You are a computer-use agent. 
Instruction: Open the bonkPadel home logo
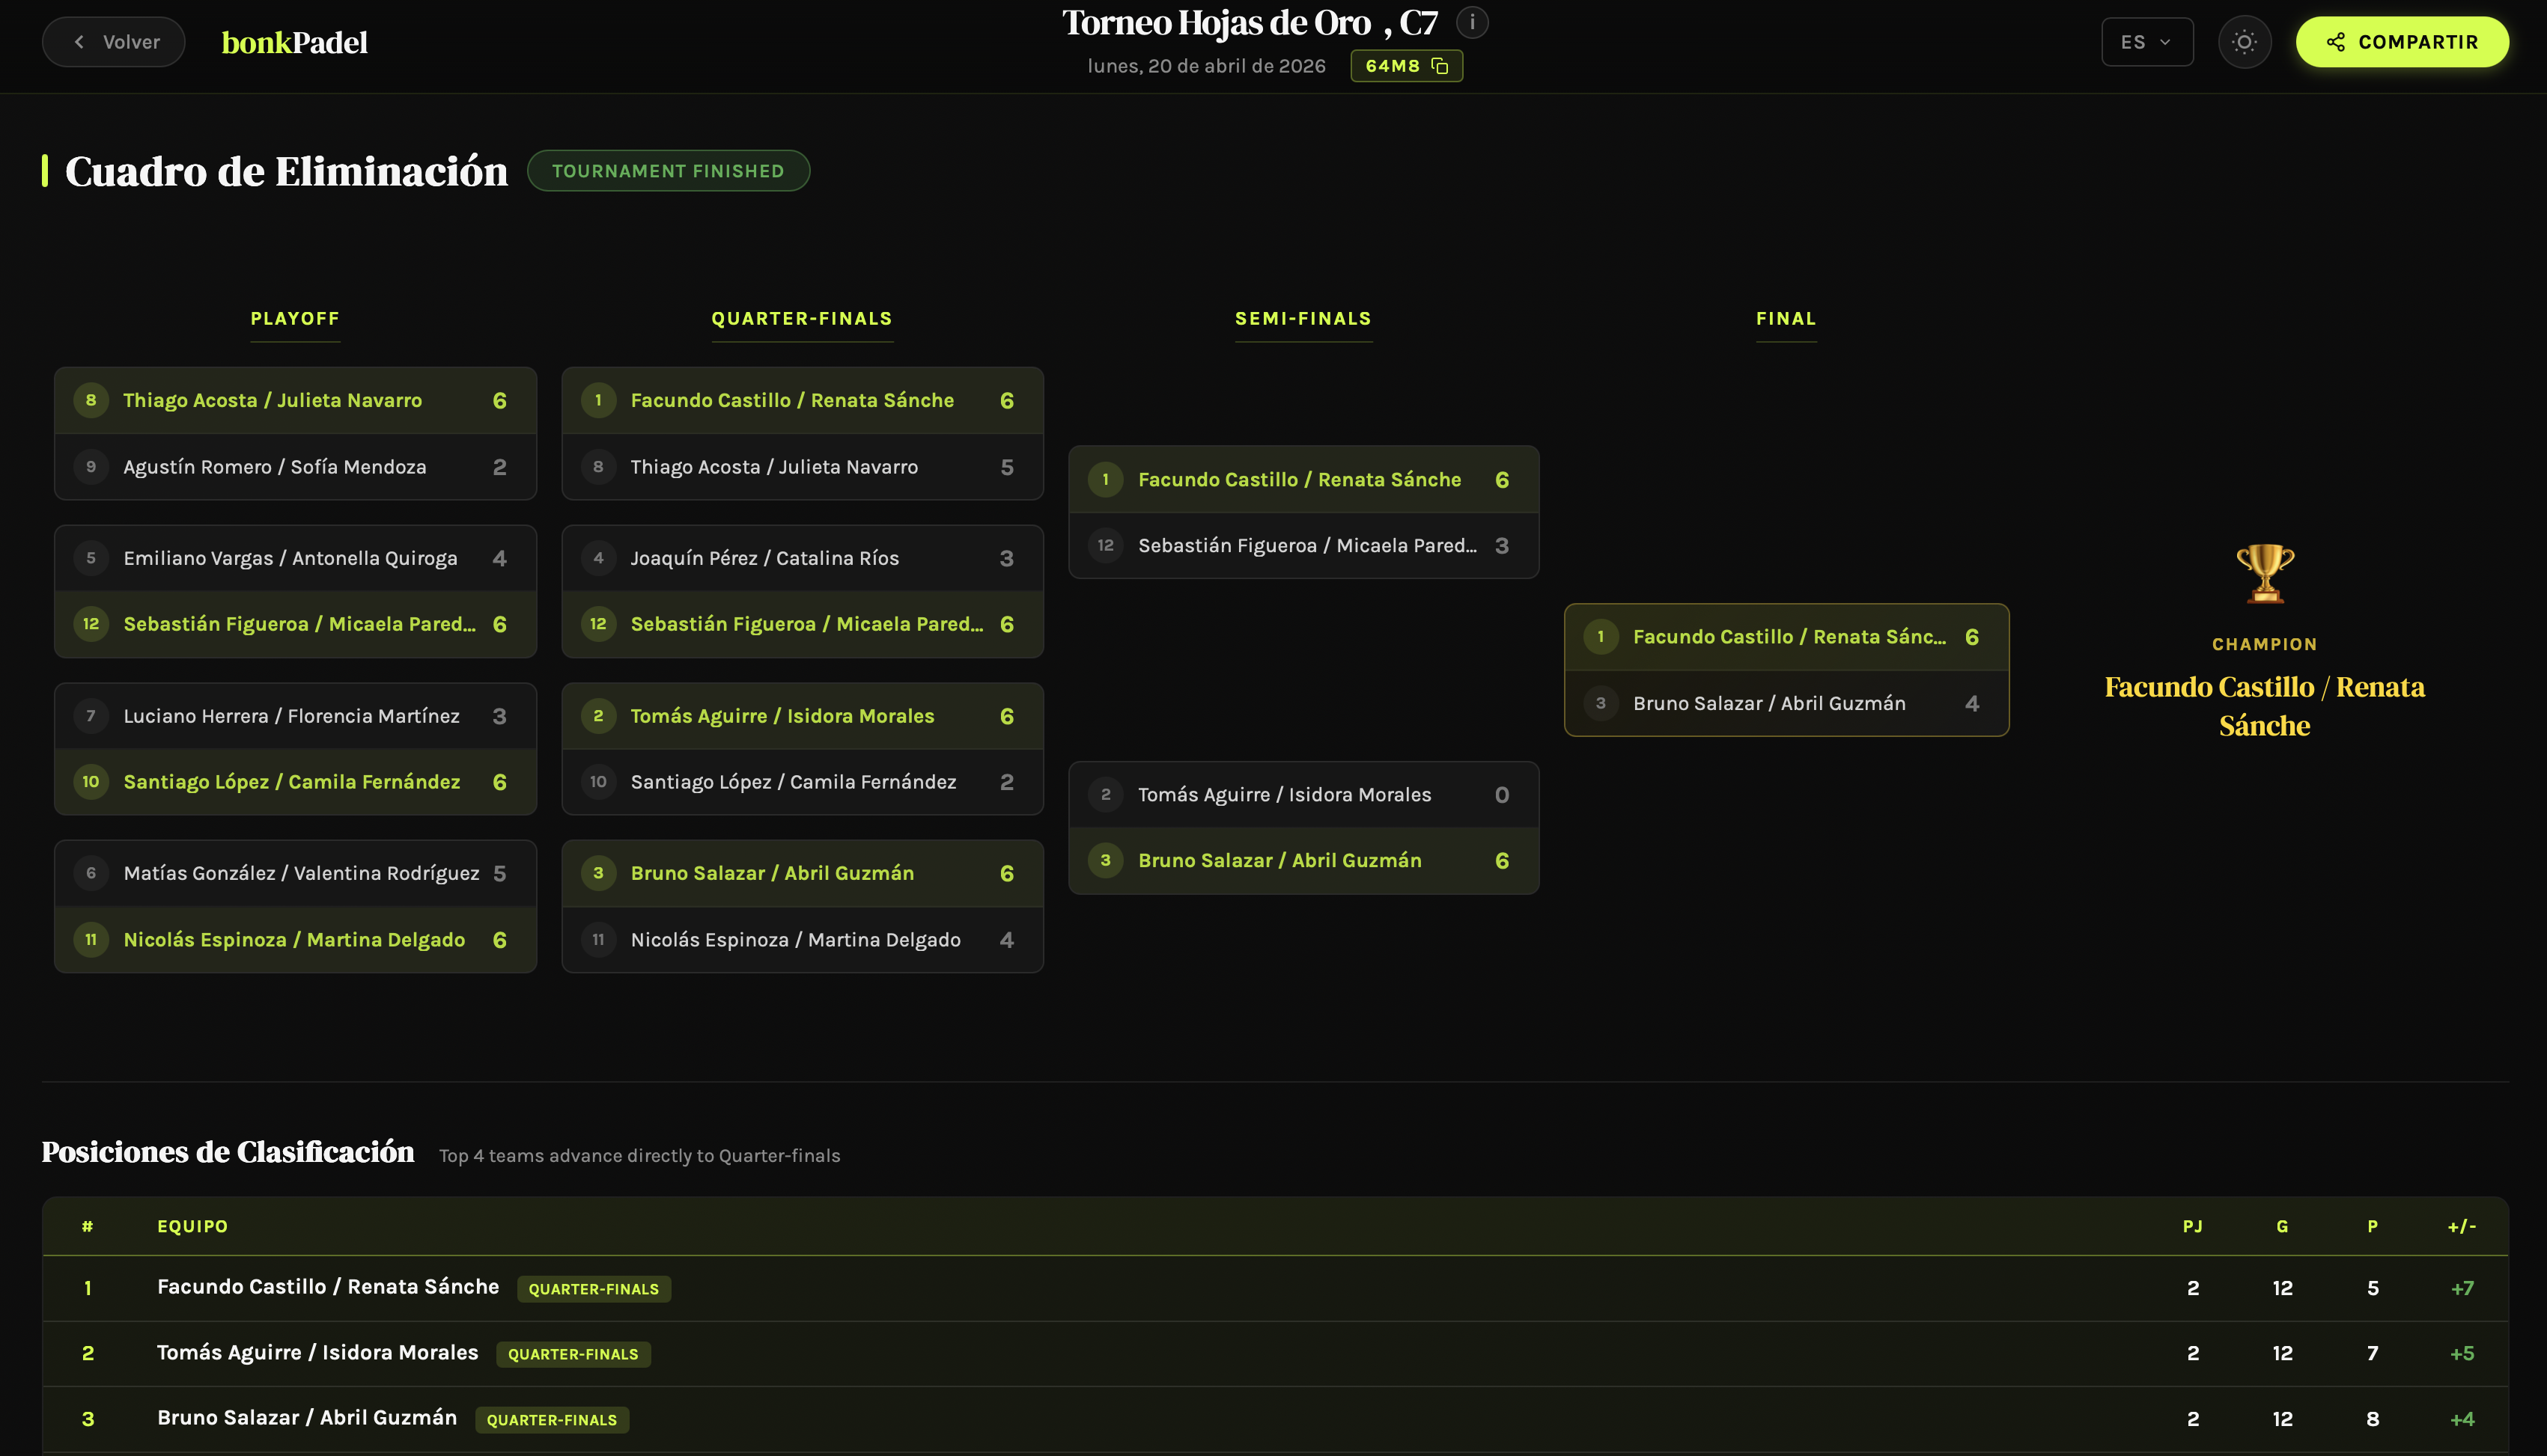[x=292, y=41]
